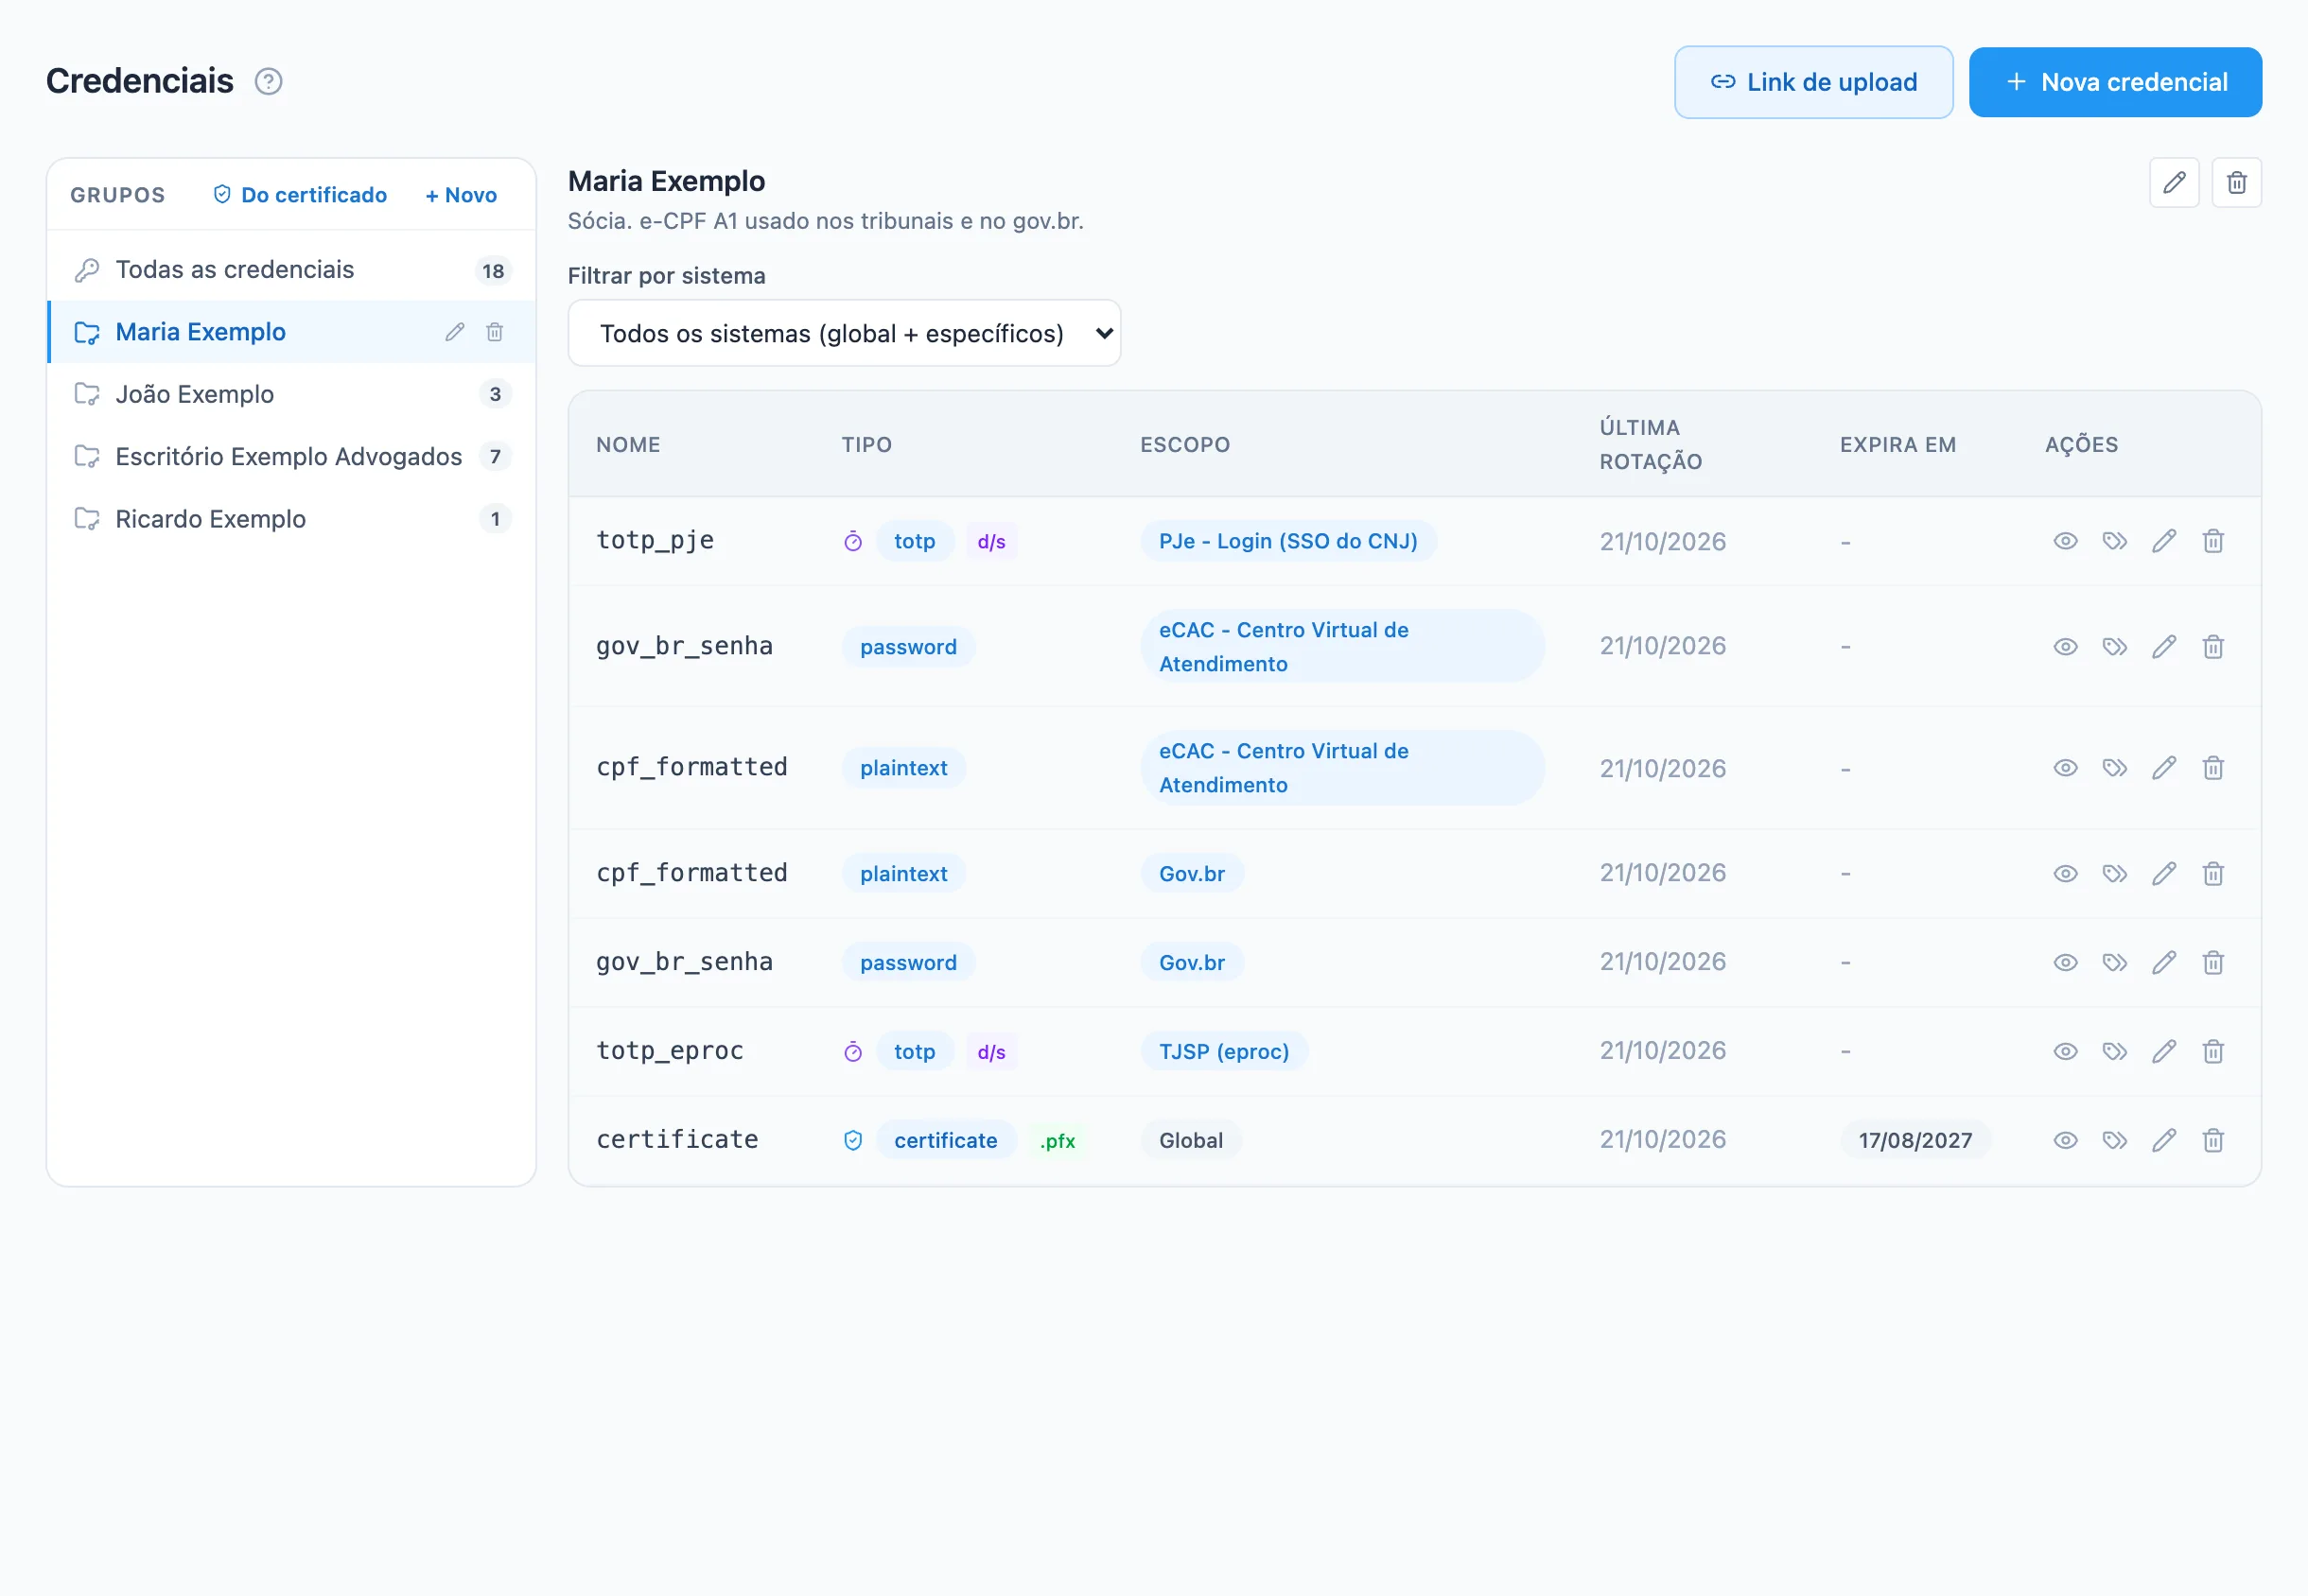Screen dimensions: 2308x1596
Task: Edit the gov_br_senha eCAC credential row
Action: 2163,646
